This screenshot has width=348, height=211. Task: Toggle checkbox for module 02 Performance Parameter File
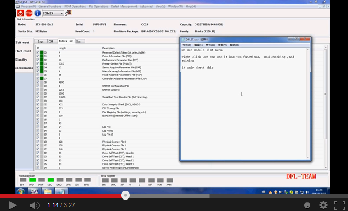click(38, 60)
